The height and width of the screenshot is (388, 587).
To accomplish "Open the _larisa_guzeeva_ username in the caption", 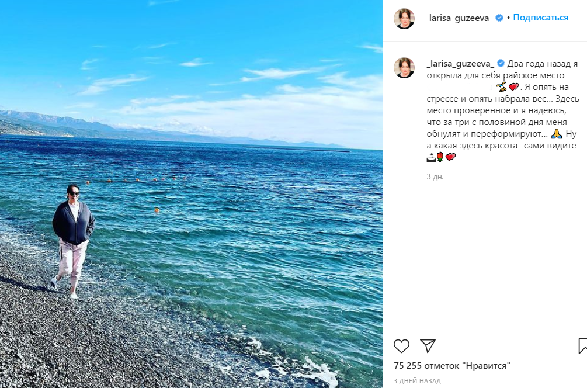I will point(461,63).
